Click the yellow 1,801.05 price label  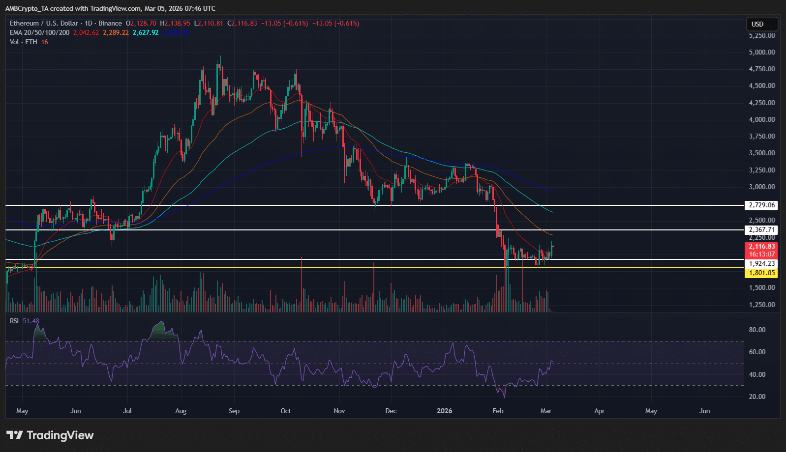pos(761,273)
